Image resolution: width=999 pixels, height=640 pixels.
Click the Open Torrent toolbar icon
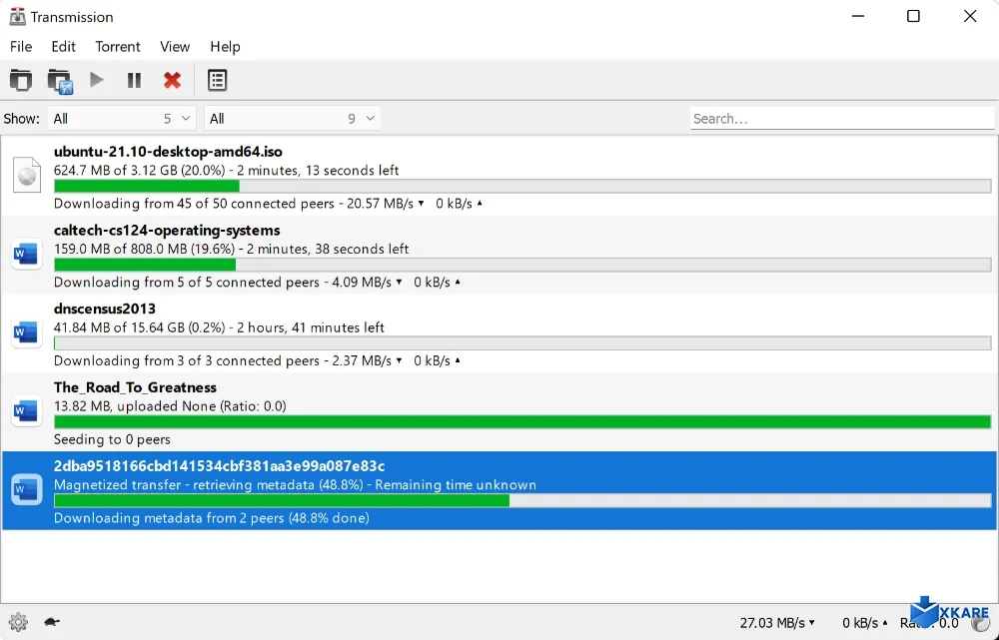(20, 80)
